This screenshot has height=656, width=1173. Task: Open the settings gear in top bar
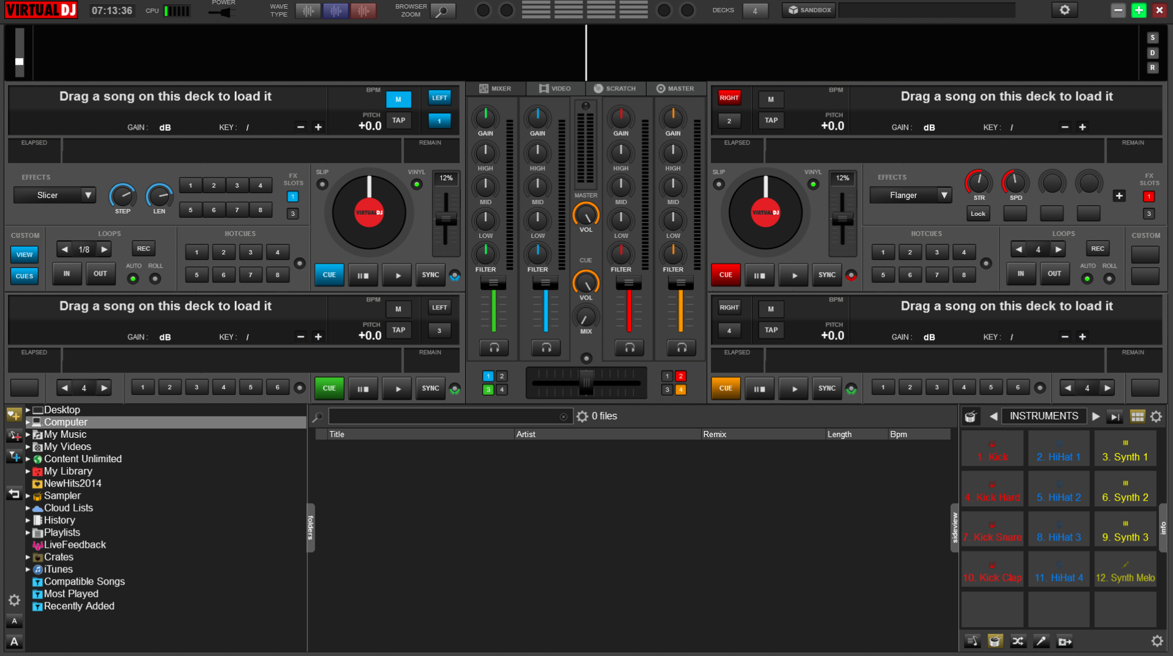tap(1064, 10)
